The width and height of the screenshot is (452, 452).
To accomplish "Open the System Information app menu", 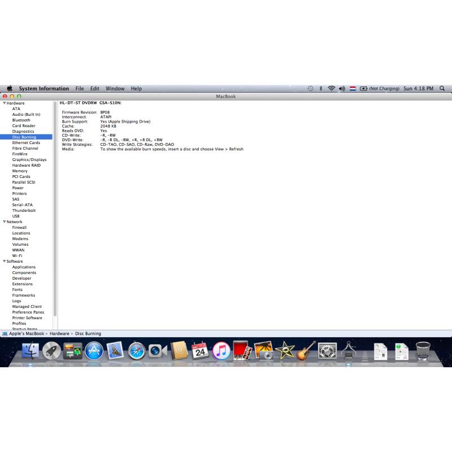I will (x=44, y=89).
